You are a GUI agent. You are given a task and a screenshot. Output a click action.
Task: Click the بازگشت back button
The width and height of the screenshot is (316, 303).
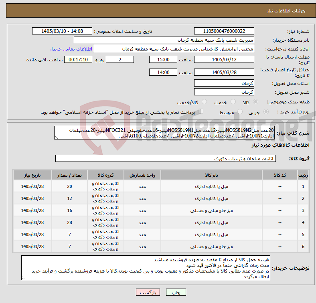coord(148,292)
